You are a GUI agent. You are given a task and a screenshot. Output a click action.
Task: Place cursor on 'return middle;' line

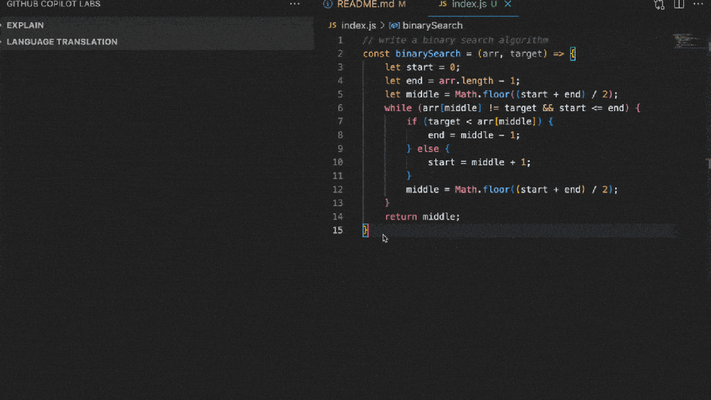pyautogui.click(x=422, y=217)
